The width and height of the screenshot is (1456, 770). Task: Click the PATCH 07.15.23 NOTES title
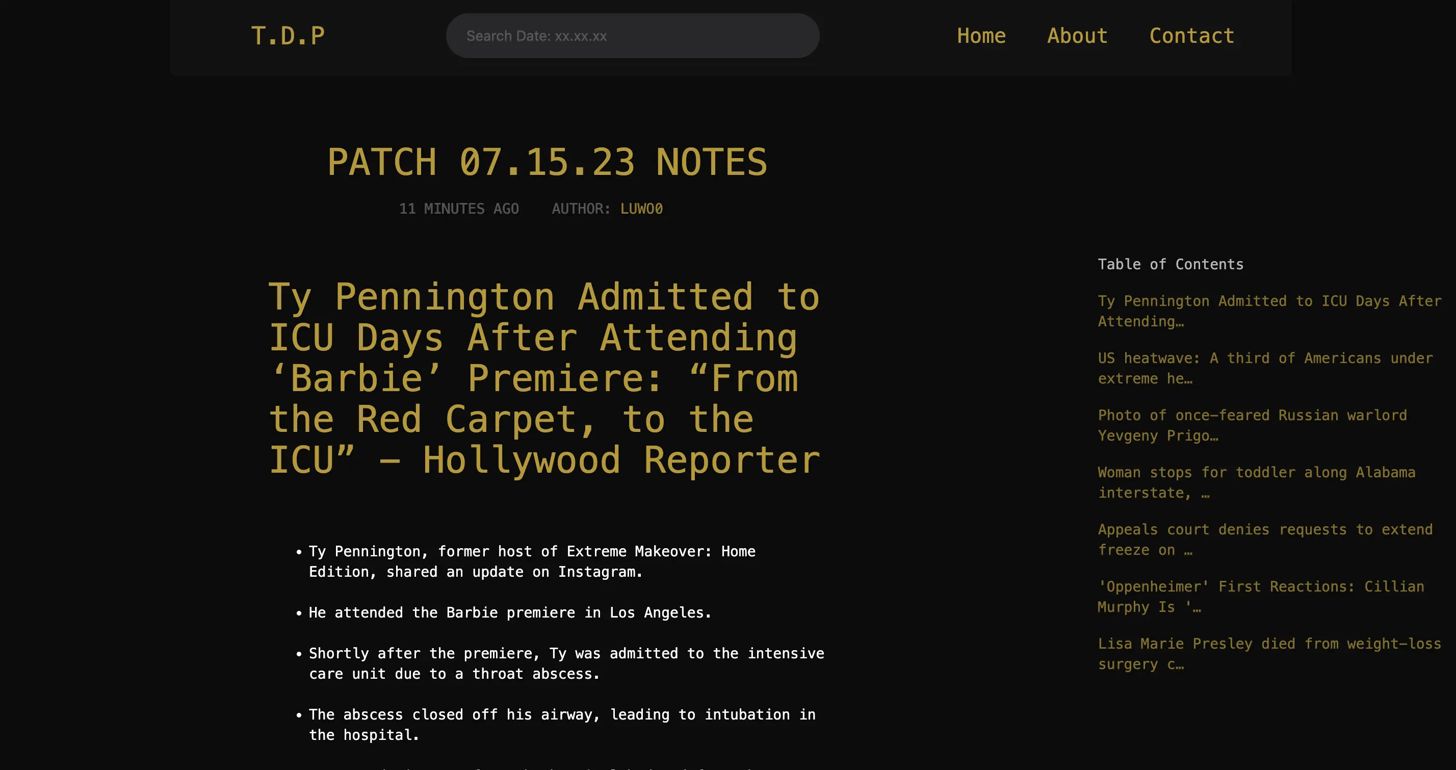(547, 162)
